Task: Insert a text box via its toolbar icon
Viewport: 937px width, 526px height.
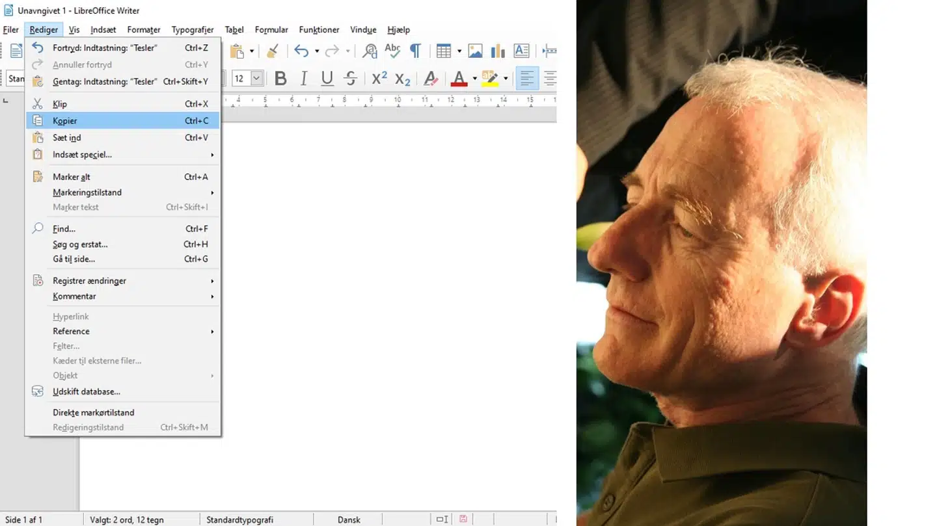Action: [521, 50]
